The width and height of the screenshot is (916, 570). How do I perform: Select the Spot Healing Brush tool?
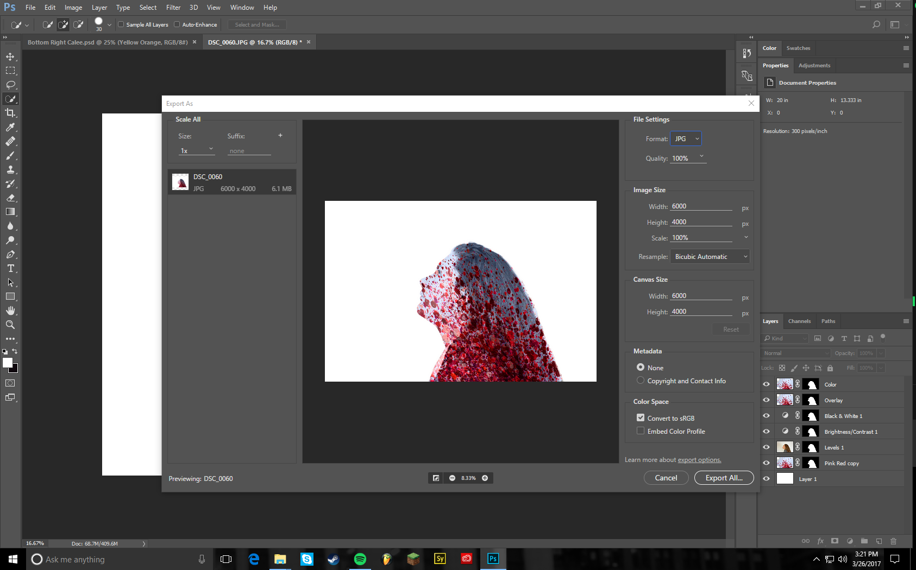point(10,141)
